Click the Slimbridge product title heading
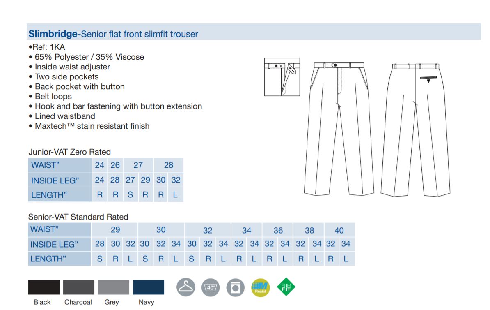This screenshot has width=490, height=310. 113,34
